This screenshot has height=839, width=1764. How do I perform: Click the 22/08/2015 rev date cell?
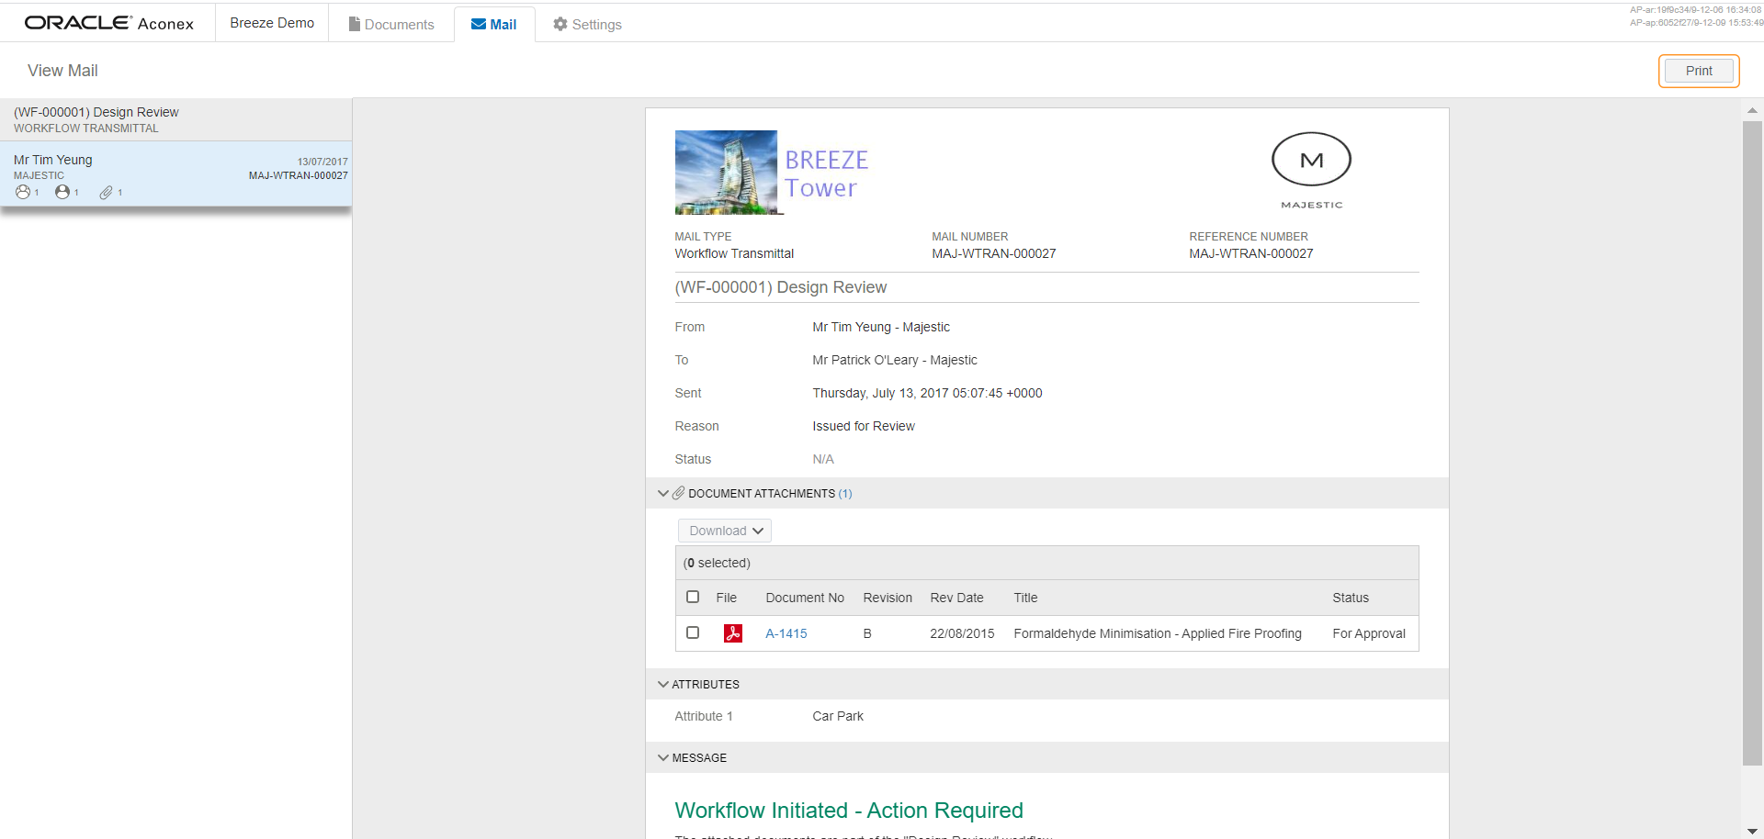[962, 633]
